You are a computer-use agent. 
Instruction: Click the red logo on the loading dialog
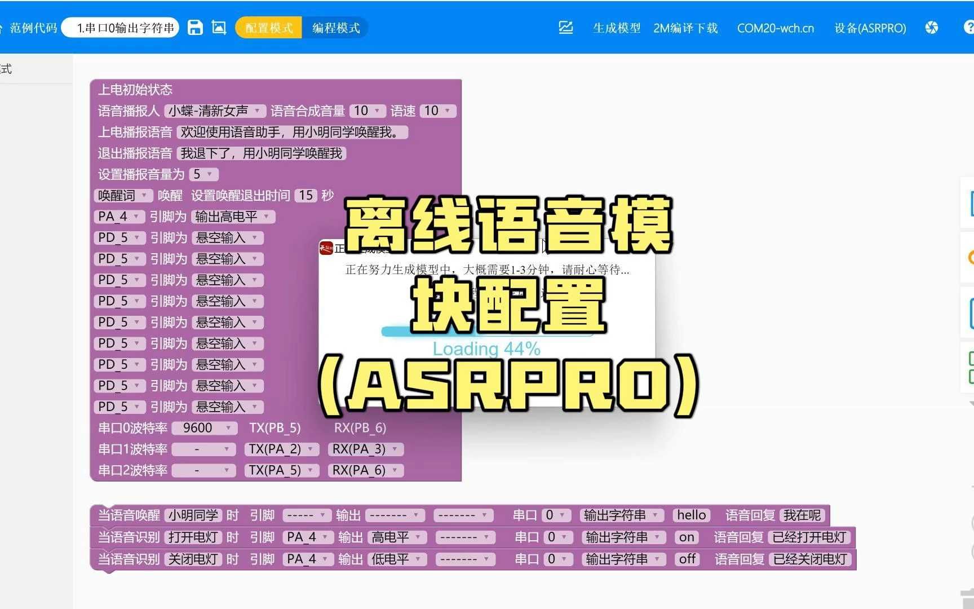[x=325, y=248]
